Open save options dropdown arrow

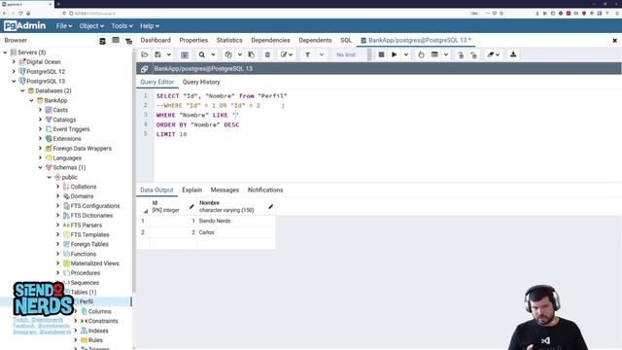pyautogui.click(x=168, y=54)
